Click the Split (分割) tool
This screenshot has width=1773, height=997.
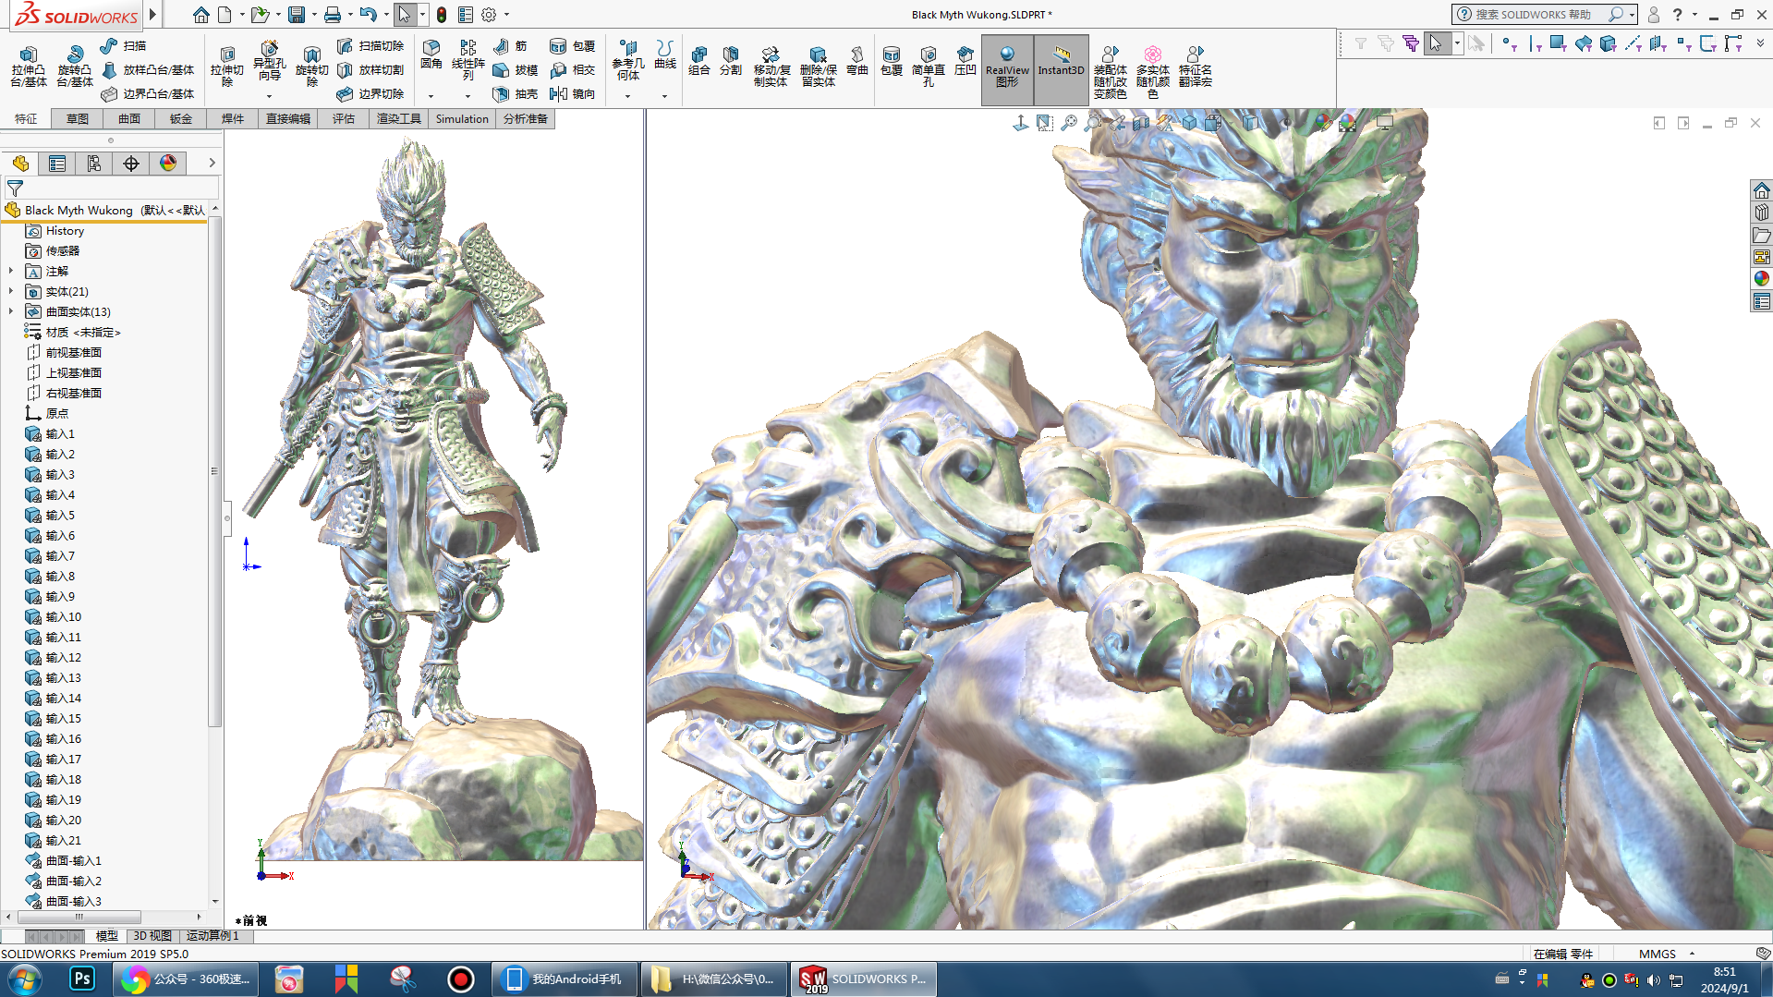pyautogui.click(x=731, y=61)
